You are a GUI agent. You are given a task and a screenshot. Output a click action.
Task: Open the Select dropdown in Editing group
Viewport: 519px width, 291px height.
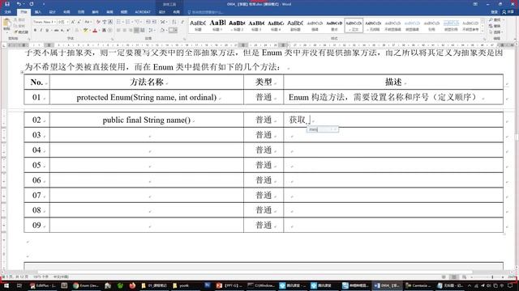click(x=495, y=32)
